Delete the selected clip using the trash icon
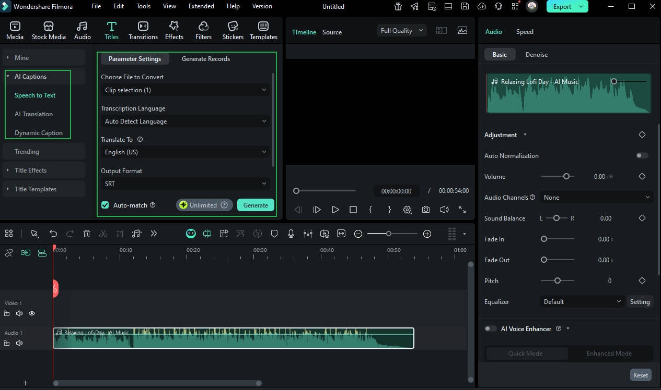661x390 pixels. [x=86, y=234]
